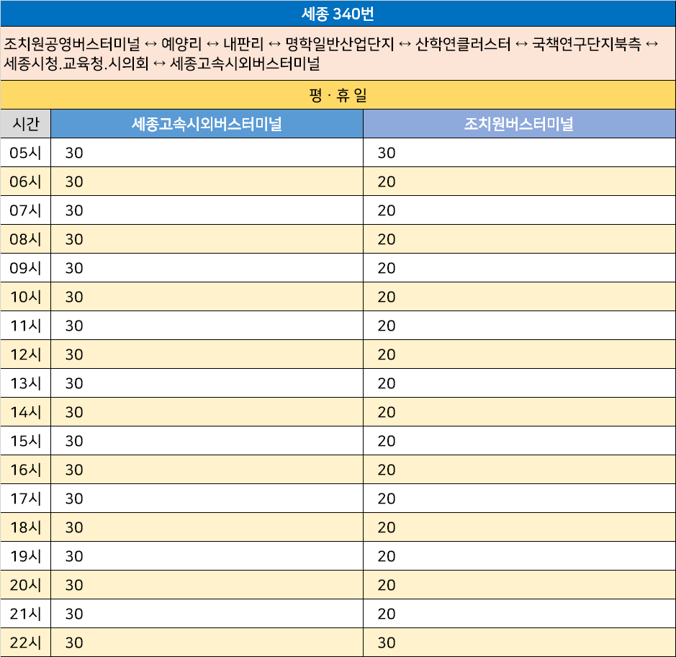
Task: Click '명학일반산업단지' in the route description
Action: [340, 43]
